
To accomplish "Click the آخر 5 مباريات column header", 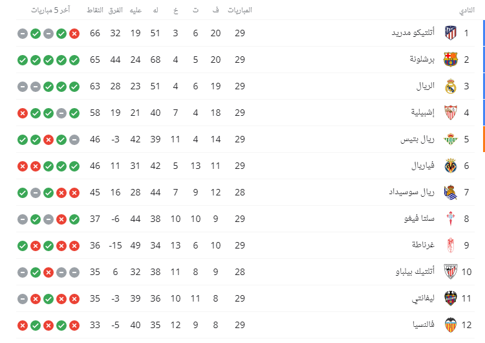I will pyautogui.click(x=50, y=10).
